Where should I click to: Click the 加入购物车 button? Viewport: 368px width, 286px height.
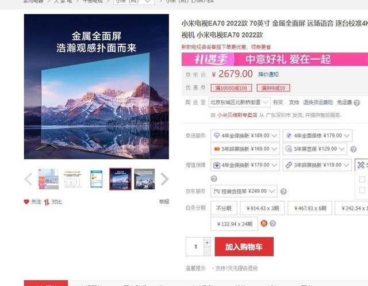click(244, 246)
